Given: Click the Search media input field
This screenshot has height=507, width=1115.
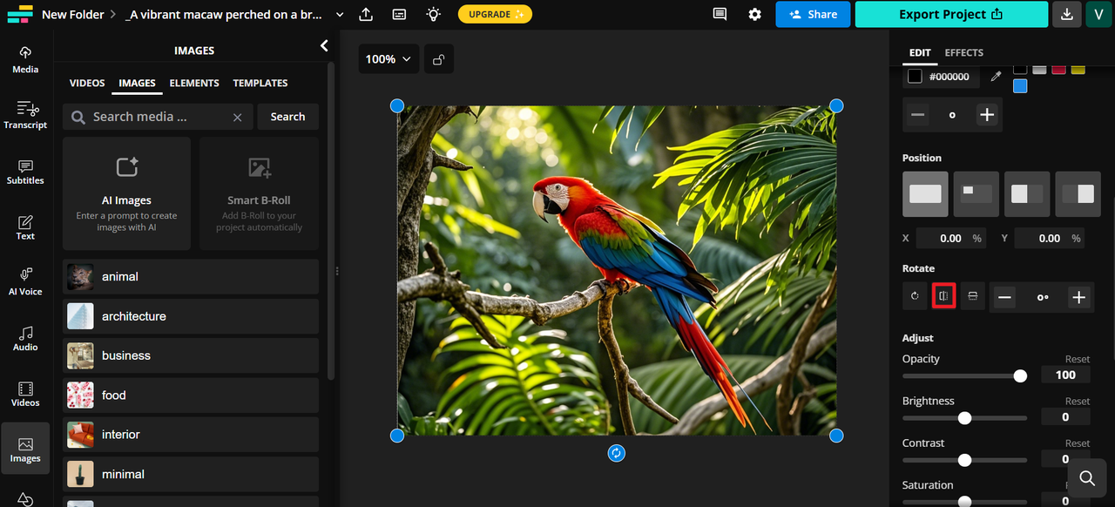Looking at the screenshot, I should click(x=158, y=117).
